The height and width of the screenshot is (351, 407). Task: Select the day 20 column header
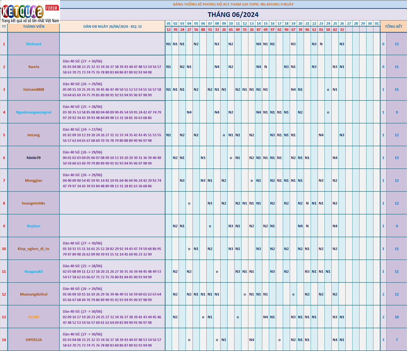point(300,24)
